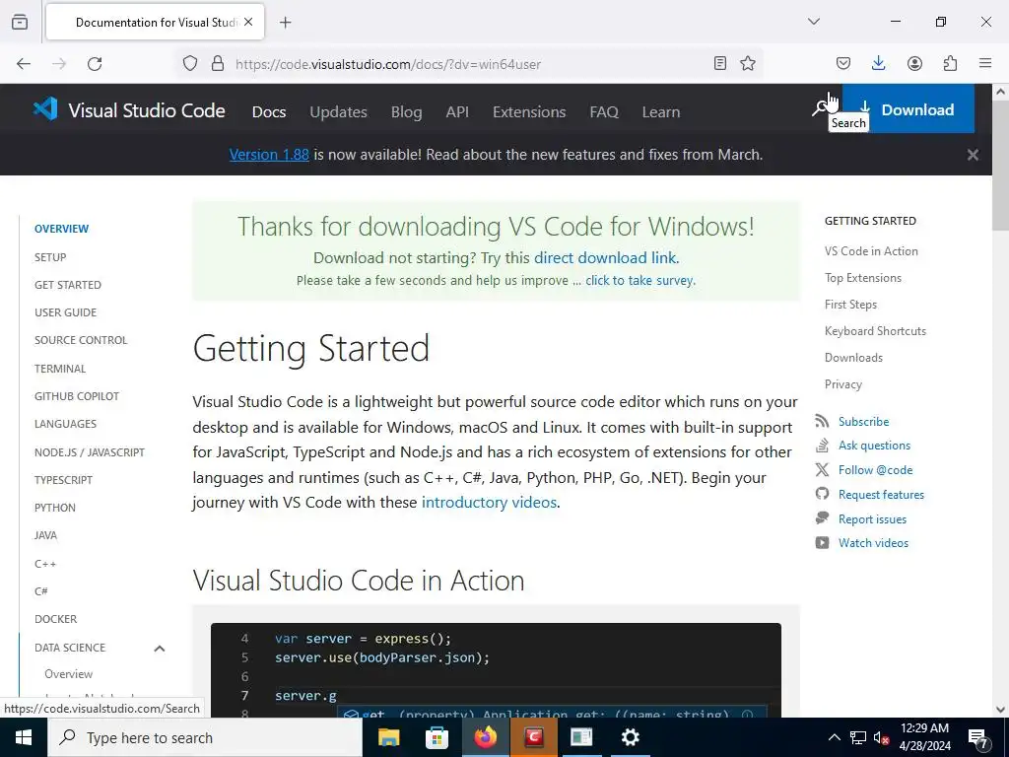Select Terminal in the left sidebar

60,369
